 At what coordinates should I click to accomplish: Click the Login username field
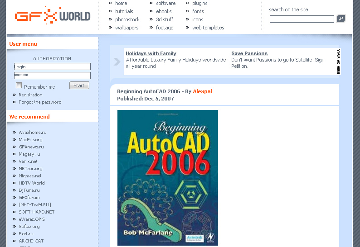tap(52, 66)
